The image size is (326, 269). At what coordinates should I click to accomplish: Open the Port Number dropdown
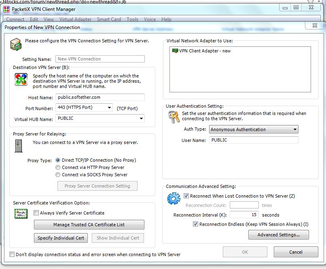(109, 108)
